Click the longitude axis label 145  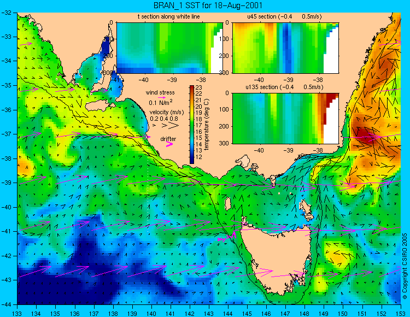coord(247,314)
